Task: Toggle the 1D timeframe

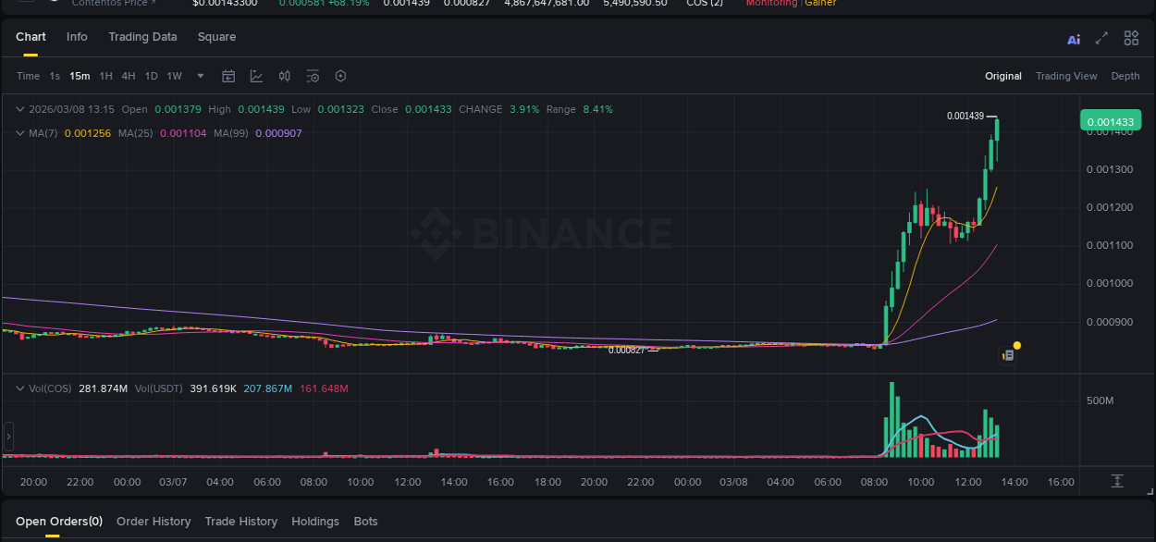Action: pyautogui.click(x=151, y=76)
